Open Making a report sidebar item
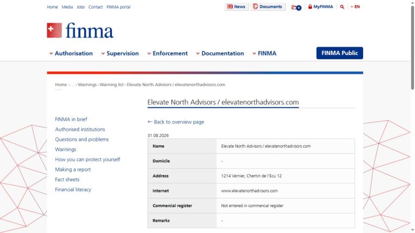 (73, 169)
